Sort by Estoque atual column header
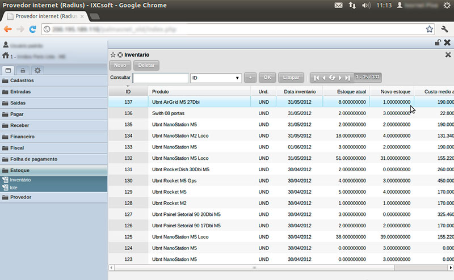Viewport: 454px width, 280px height. tap(346, 92)
